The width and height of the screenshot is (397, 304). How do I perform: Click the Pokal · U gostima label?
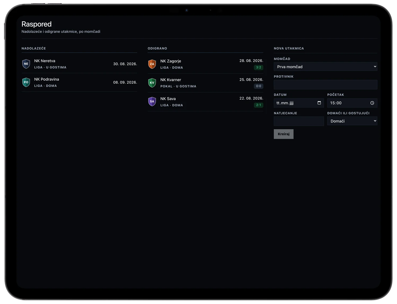click(x=178, y=86)
